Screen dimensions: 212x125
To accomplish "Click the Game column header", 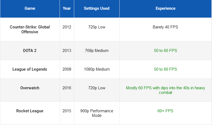I will (30, 8).
